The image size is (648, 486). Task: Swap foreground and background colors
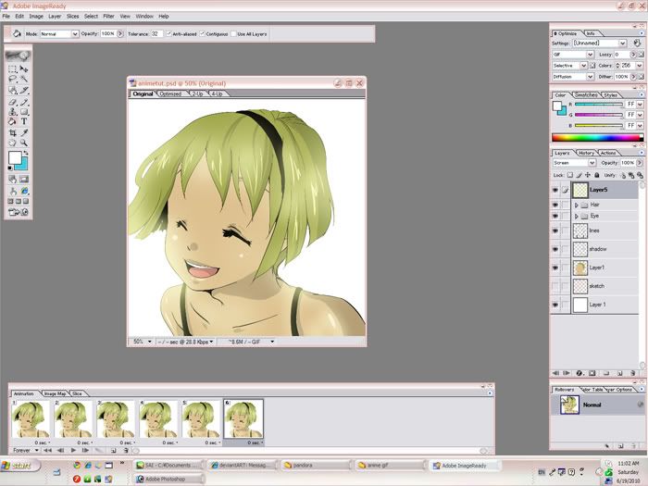tap(26, 154)
